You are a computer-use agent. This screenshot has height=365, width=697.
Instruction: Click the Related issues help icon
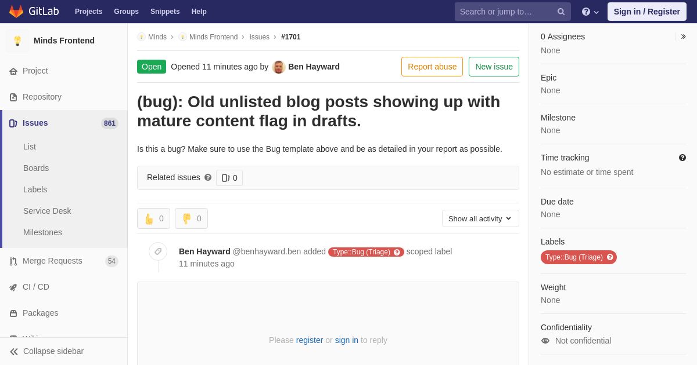click(208, 177)
